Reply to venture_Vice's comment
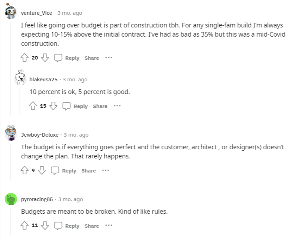 [67, 58]
